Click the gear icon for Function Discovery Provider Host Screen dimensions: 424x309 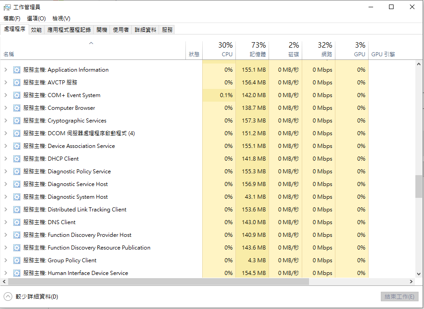click(17, 235)
